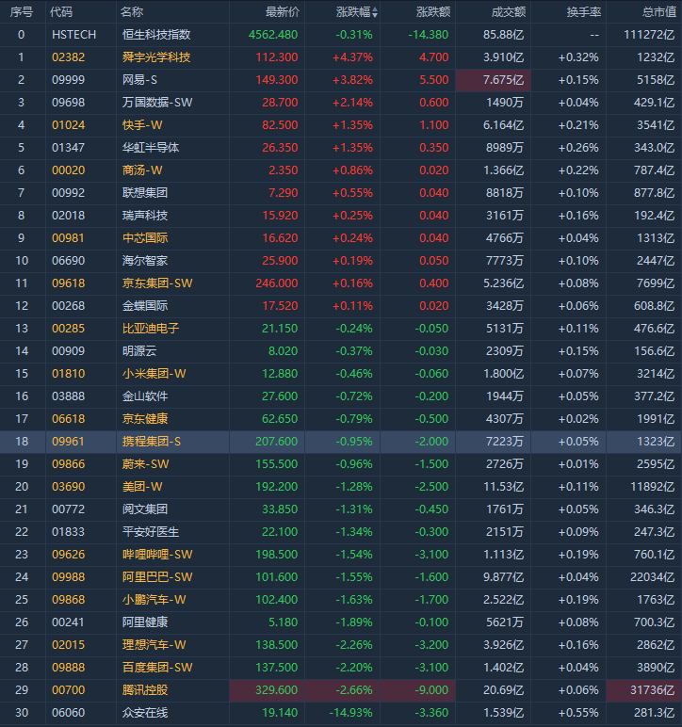Select 华虹半导体 stock name
Viewport: 682px width, 727px height.
pos(151,148)
